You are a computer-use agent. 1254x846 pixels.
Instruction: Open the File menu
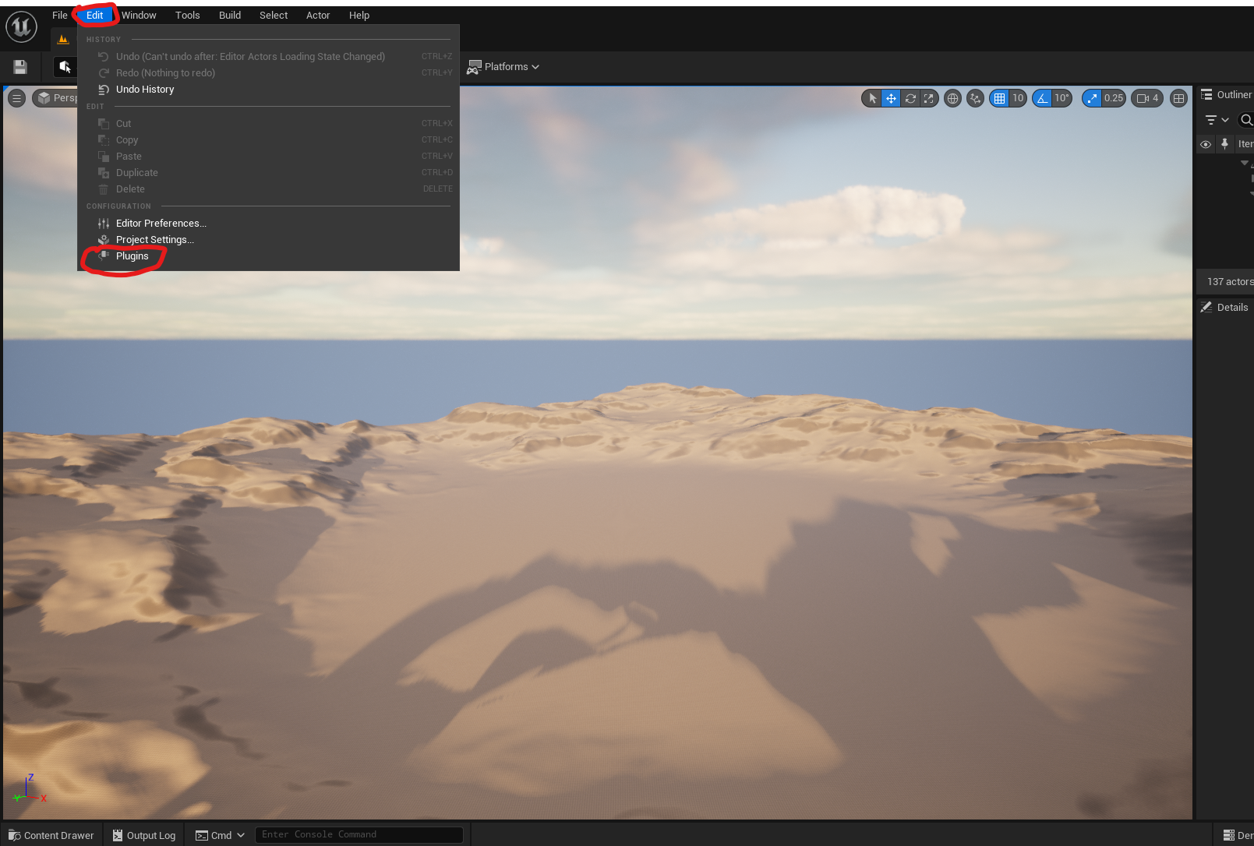tap(60, 16)
